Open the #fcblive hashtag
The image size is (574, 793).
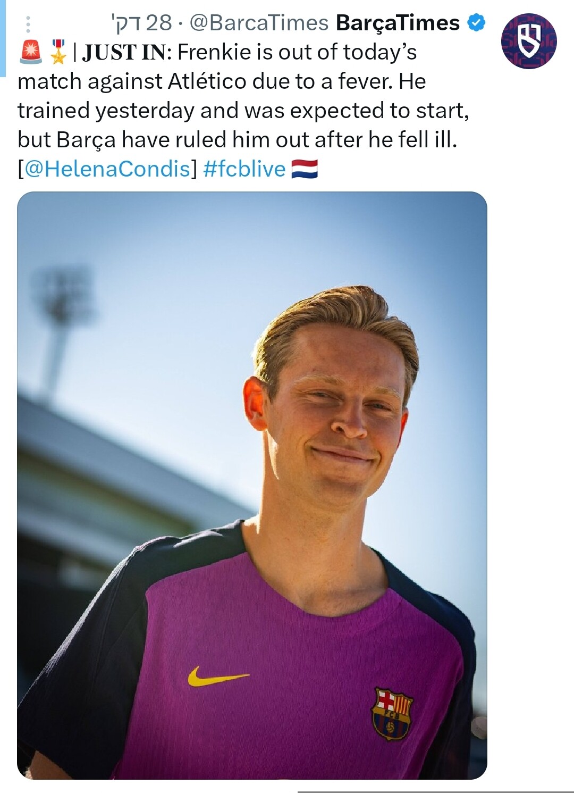click(x=244, y=169)
